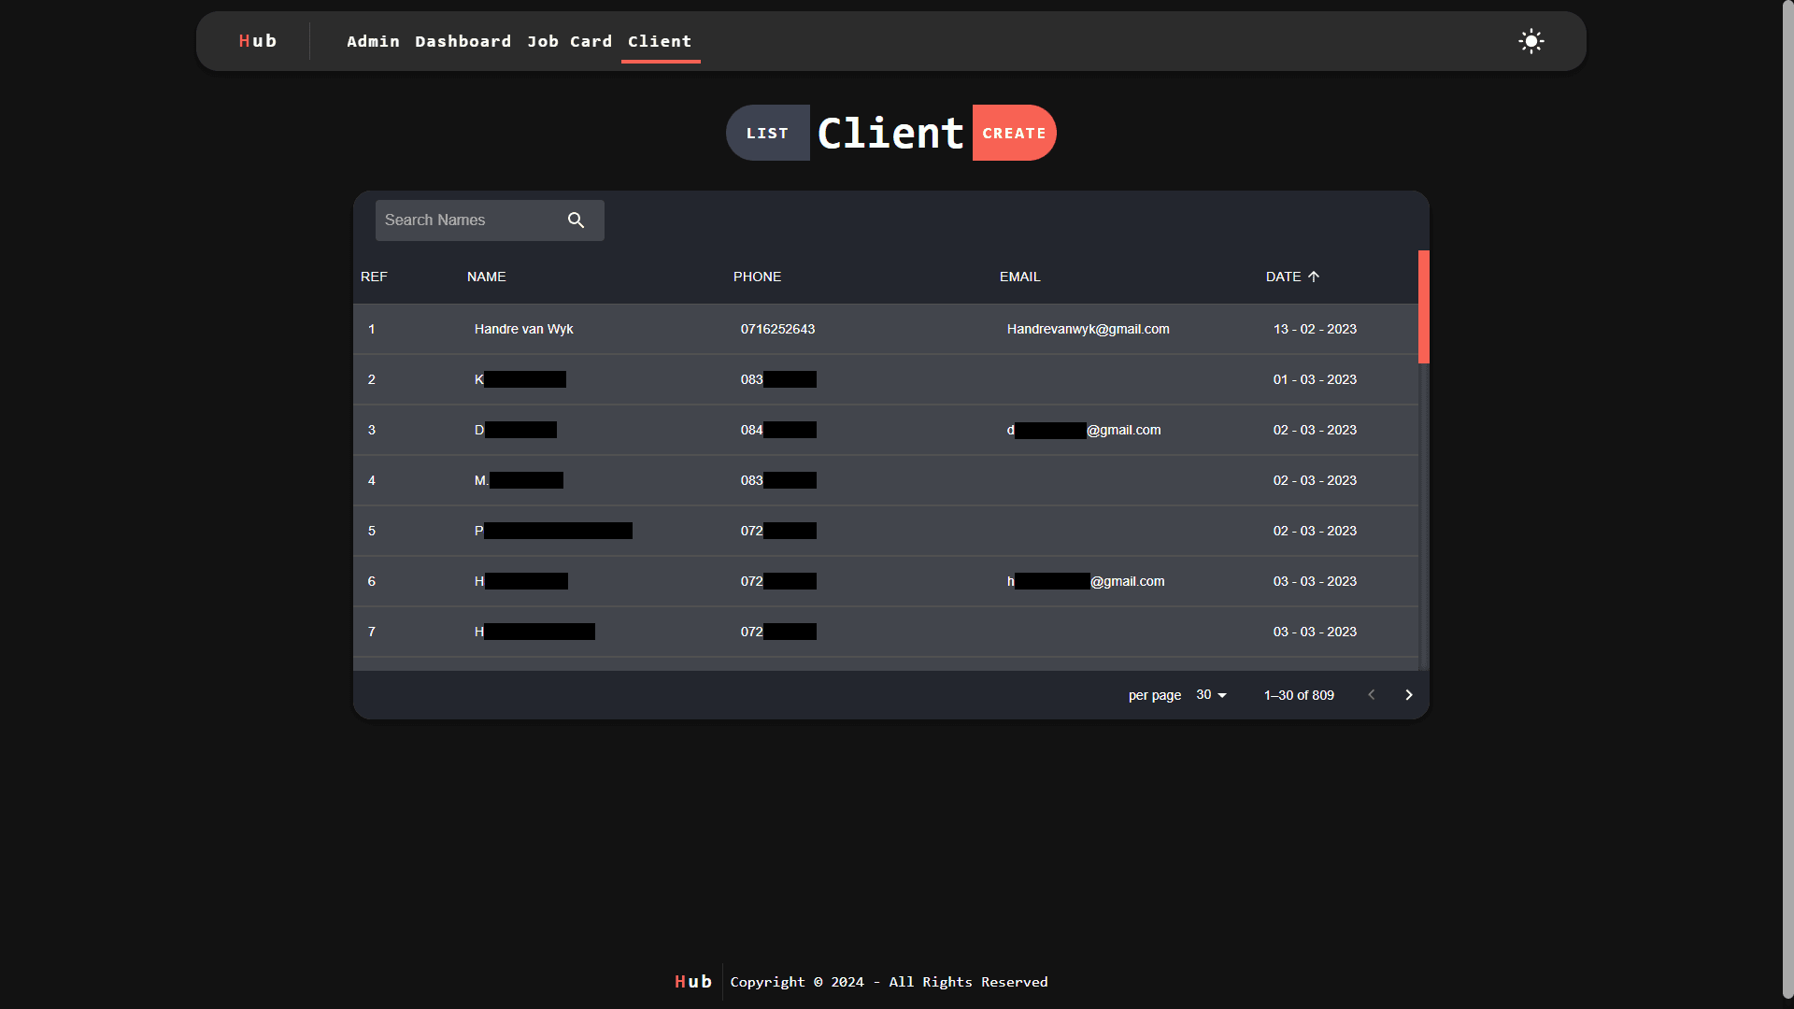Click the Hub logo in the footer

691,981
